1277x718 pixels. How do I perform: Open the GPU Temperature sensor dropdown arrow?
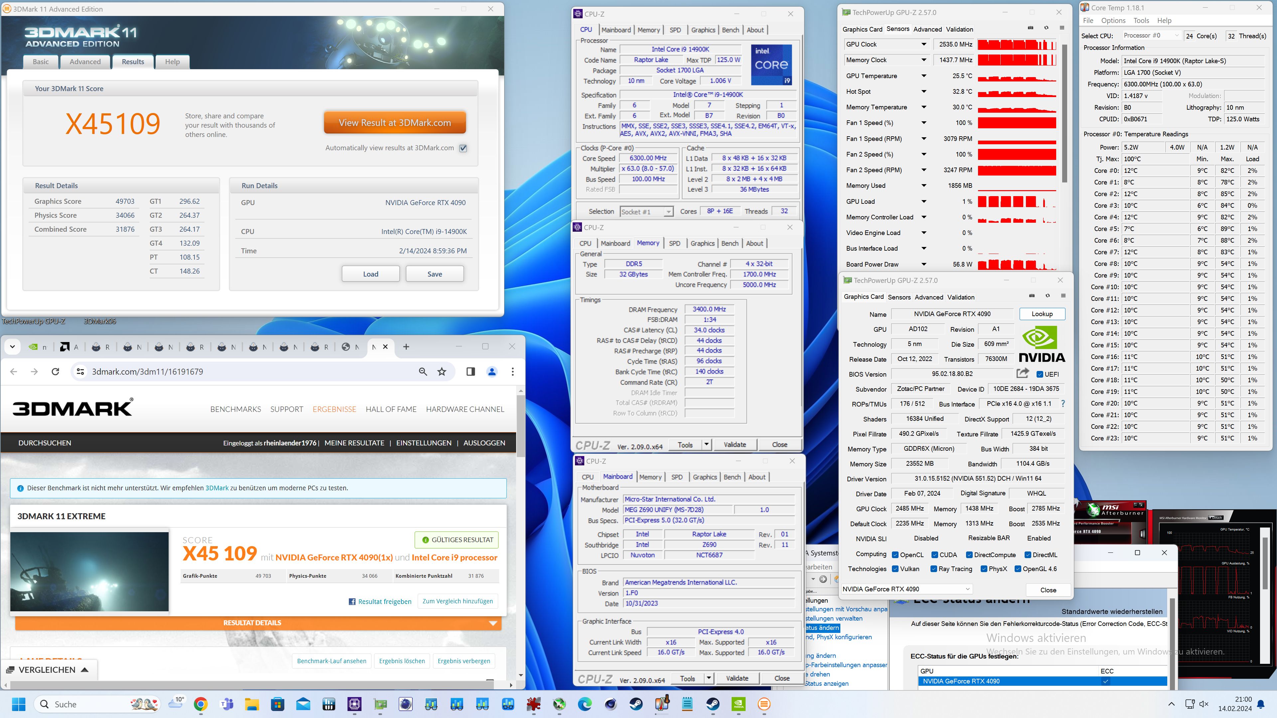pos(923,76)
